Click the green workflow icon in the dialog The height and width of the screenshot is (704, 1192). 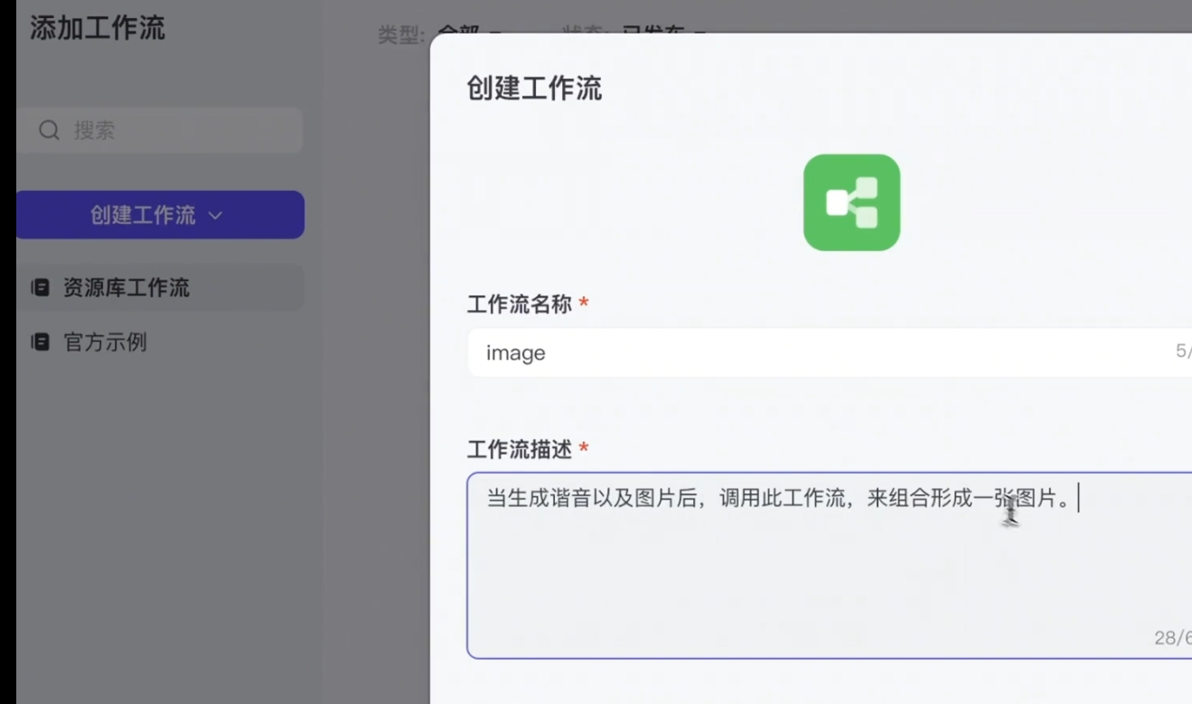pyautogui.click(x=851, y=202)
